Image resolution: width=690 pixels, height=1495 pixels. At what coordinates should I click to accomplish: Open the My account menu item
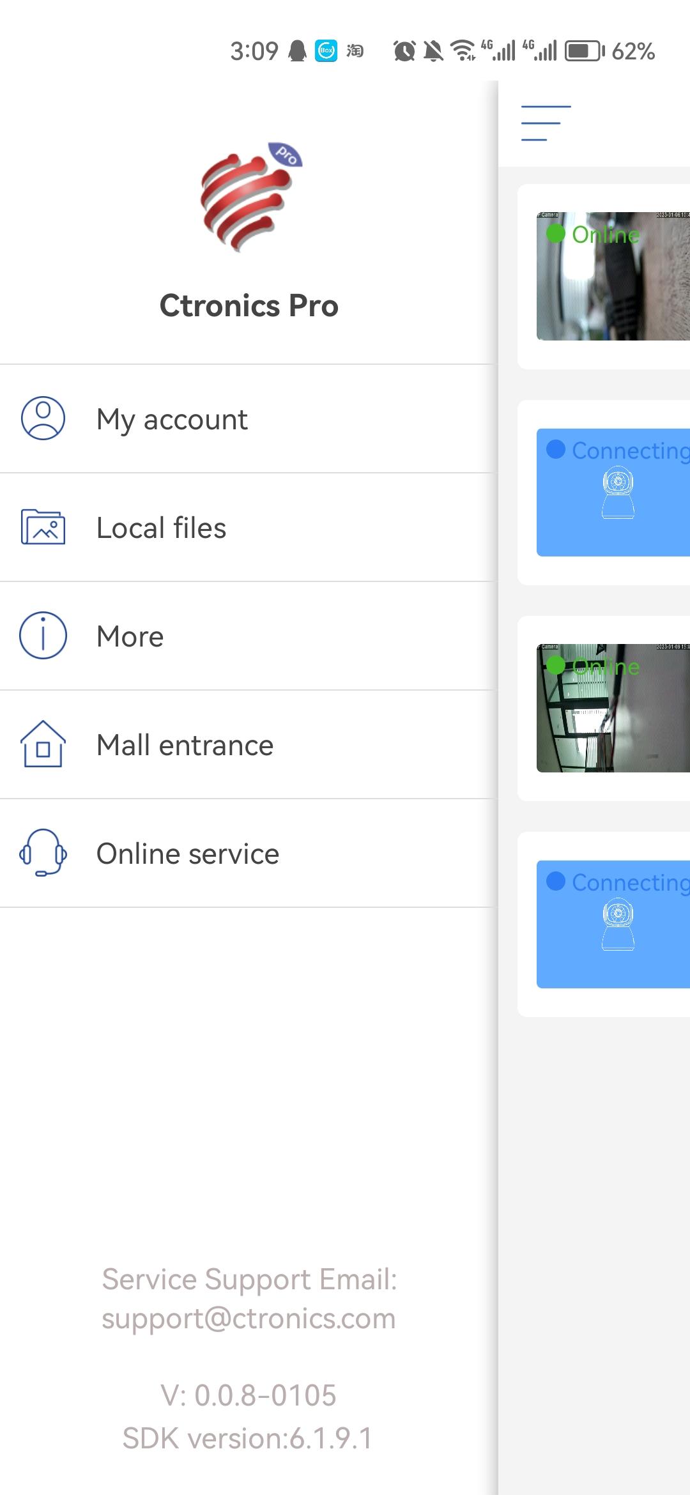coord(249,419)
